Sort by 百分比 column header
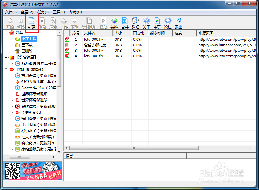The image size is (259, 190). (140, 33)
